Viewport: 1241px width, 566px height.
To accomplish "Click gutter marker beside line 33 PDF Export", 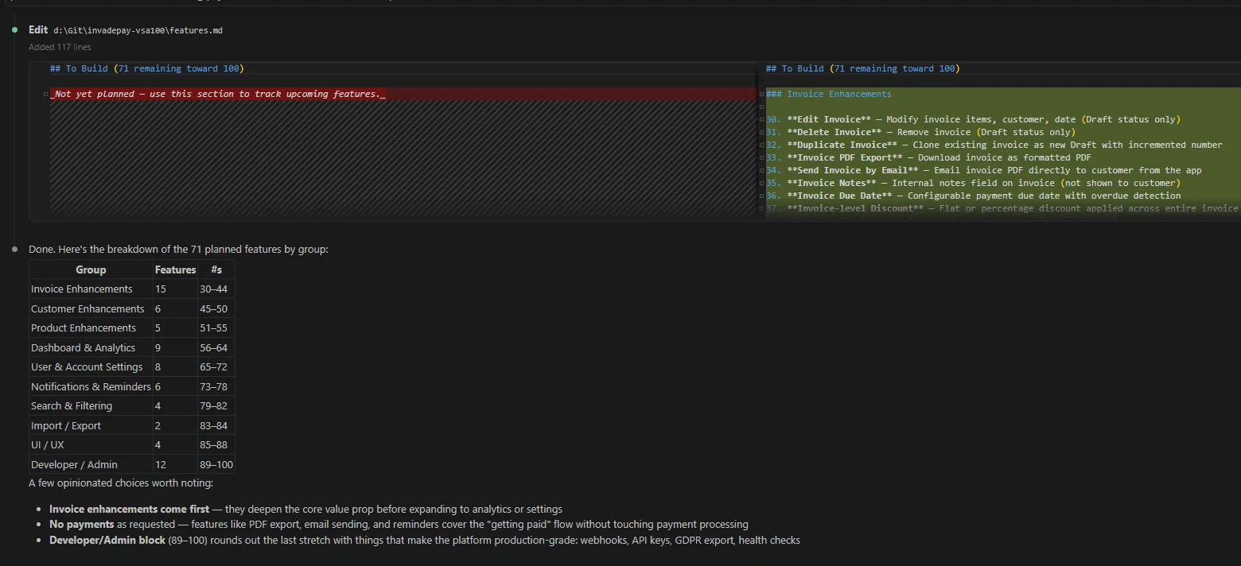I will tap(761, 157).
